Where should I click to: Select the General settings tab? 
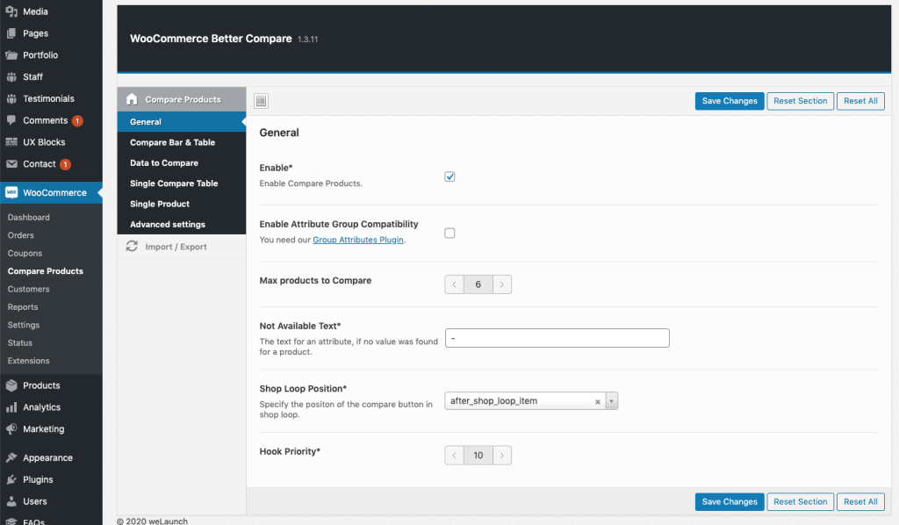pyautogui.click(x=182, y=122)
